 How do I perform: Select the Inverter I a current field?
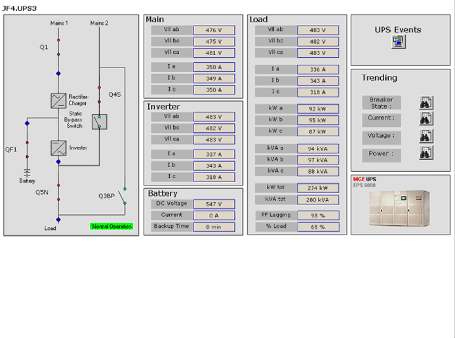click(x=214, y=155)
